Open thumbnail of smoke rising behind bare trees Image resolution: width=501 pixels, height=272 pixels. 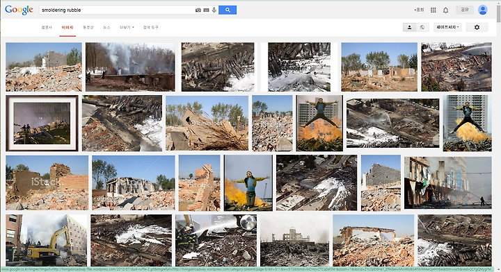tap(130, 67)
